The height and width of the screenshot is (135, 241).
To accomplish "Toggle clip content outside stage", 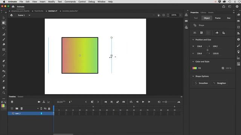I will (163, 15).
